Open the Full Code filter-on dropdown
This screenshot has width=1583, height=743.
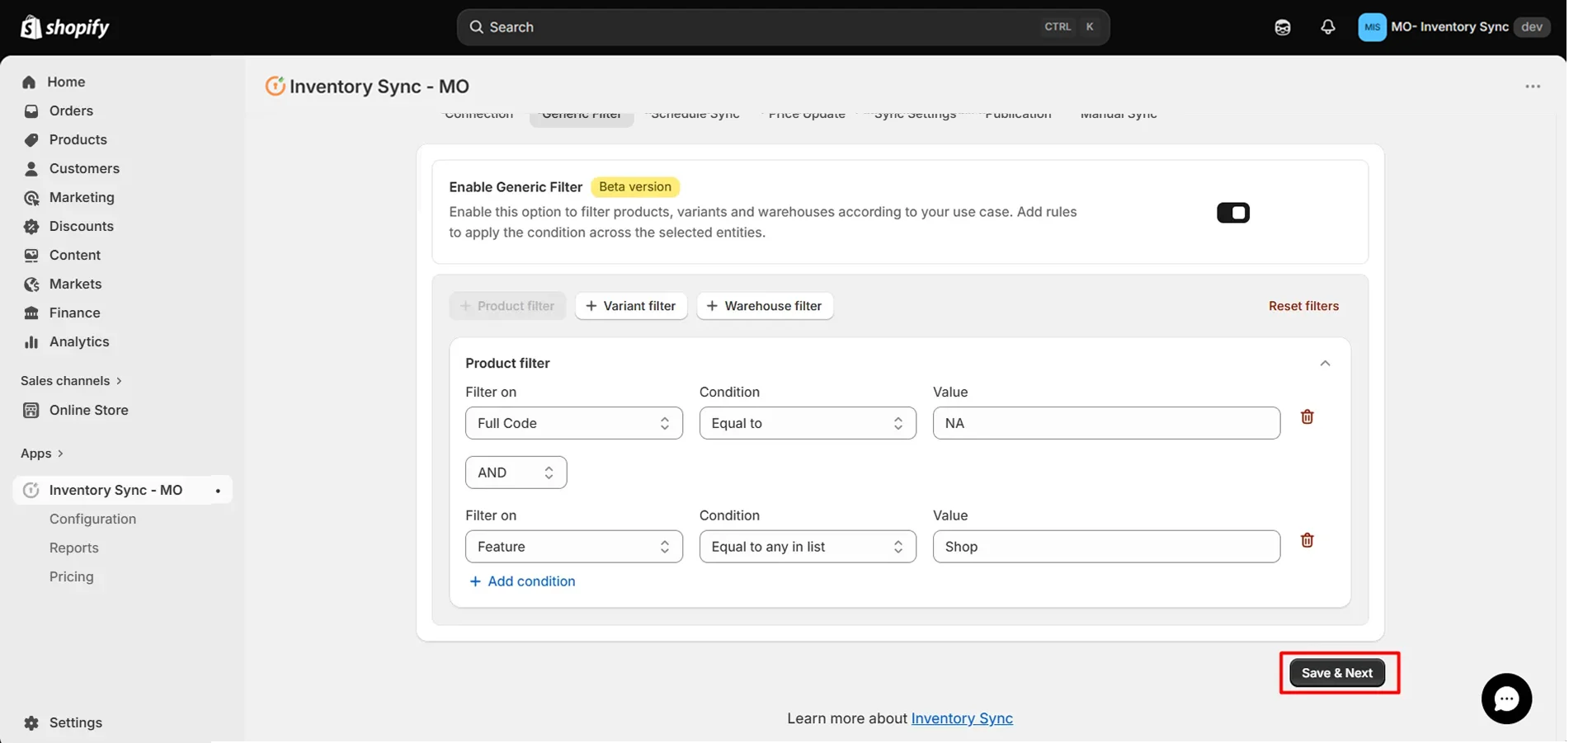tap(574, 423)
